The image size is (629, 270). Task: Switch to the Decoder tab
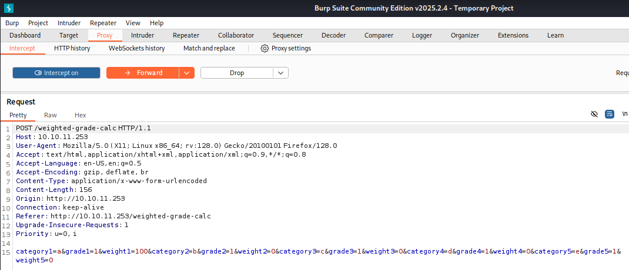(x=333, y=35)
